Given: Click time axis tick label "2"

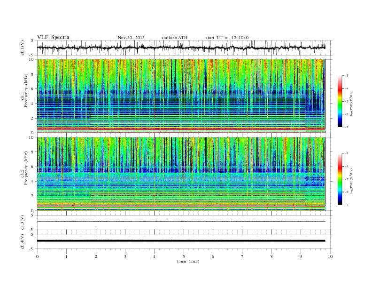Looking at the screenshot, I should (96, 256).
